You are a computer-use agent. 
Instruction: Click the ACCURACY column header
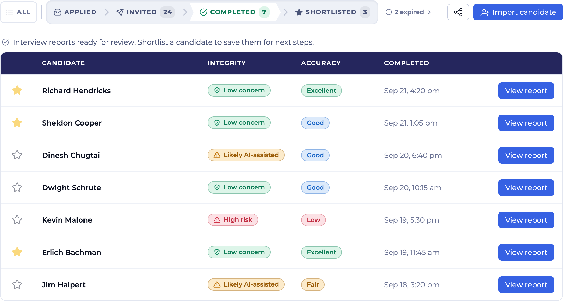[321, 63]
